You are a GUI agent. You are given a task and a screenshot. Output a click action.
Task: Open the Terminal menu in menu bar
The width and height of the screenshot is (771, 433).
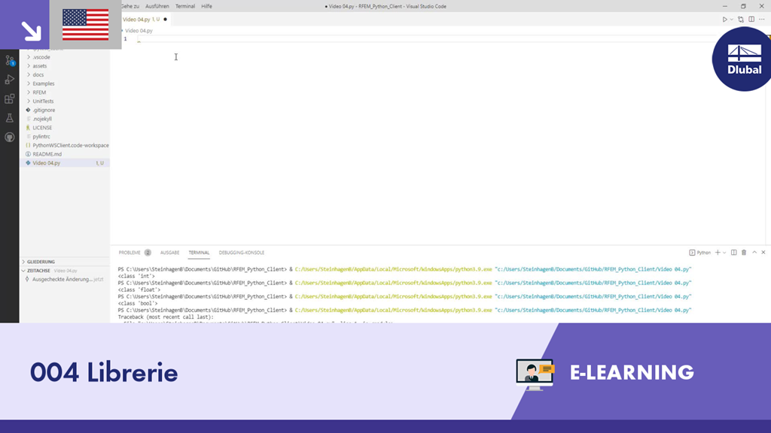[185, 6]
